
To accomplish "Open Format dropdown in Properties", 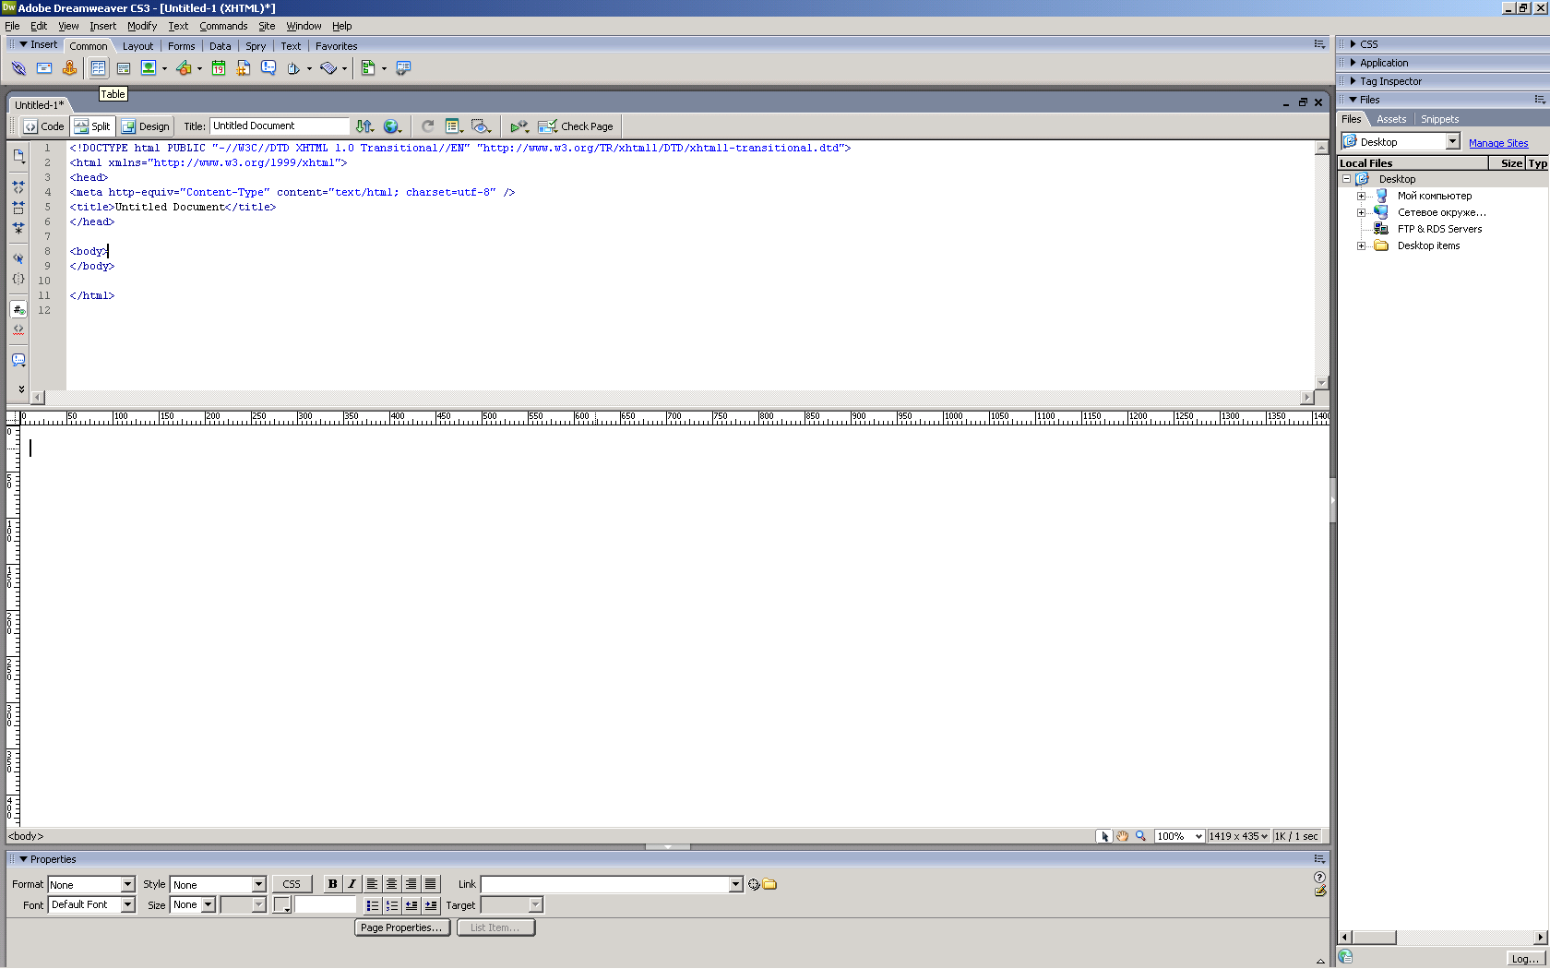I will (128, 884).
